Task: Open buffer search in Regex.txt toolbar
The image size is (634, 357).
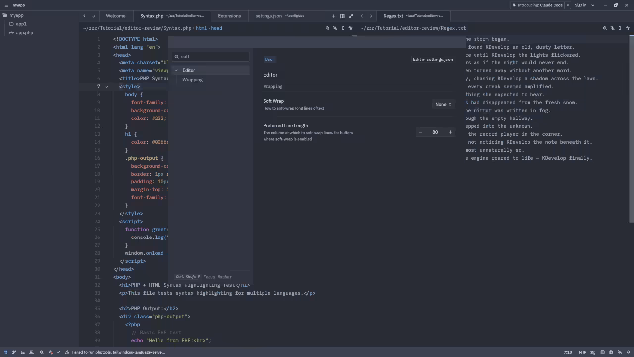Action: coord(605,28)
